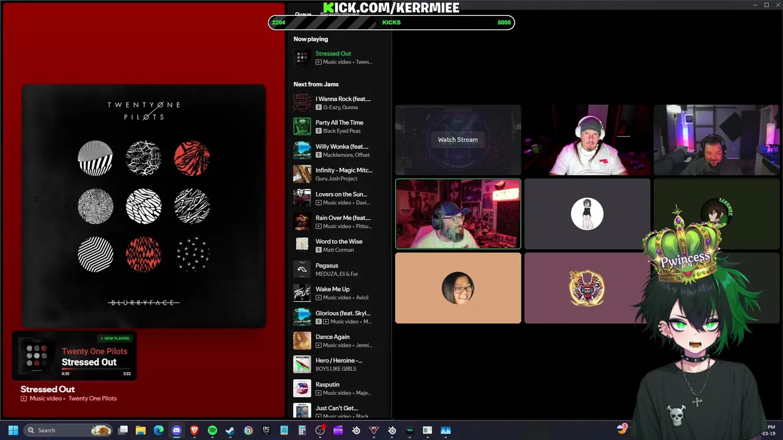
Task: Click the Macklemore, Offset artist text
Action: (346, 155)
